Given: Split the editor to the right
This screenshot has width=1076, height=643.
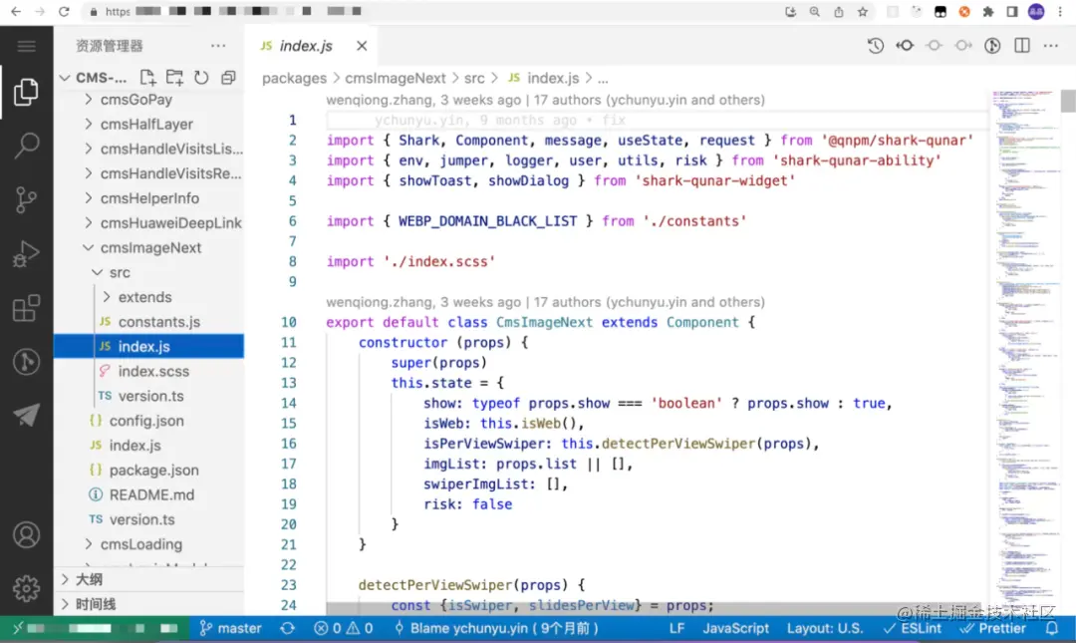Looking at the screenshot, I should pyautogui.click(x=1022, y=45).
